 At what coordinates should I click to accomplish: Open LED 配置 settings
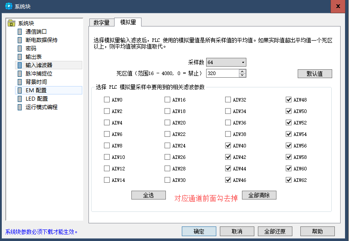pyautogui.click(x=37, y=99)
